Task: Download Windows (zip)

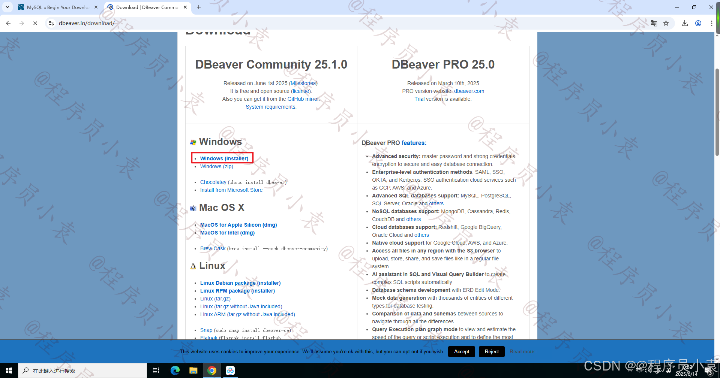Action: [x=216, y=166]
